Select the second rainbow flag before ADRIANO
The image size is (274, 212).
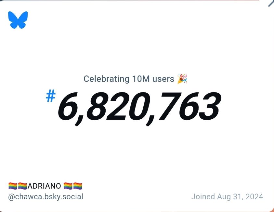pyautogui.click(x=22, y=186)
